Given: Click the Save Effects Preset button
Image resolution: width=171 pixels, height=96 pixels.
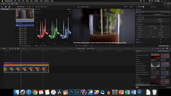Looking at the screenshot, I should [164, 46].
